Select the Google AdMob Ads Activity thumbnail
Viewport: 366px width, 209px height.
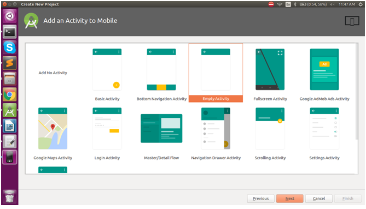click(x=324, y=69)
